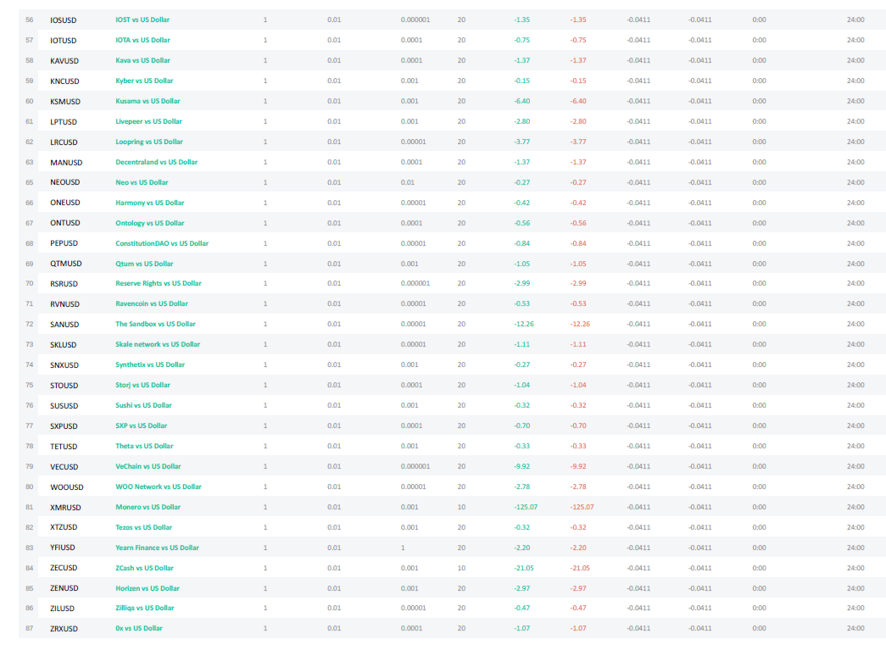Open the Ravencoin vs US Dollar link
Screen dimensions: 886x656
(x=152, y=304)
